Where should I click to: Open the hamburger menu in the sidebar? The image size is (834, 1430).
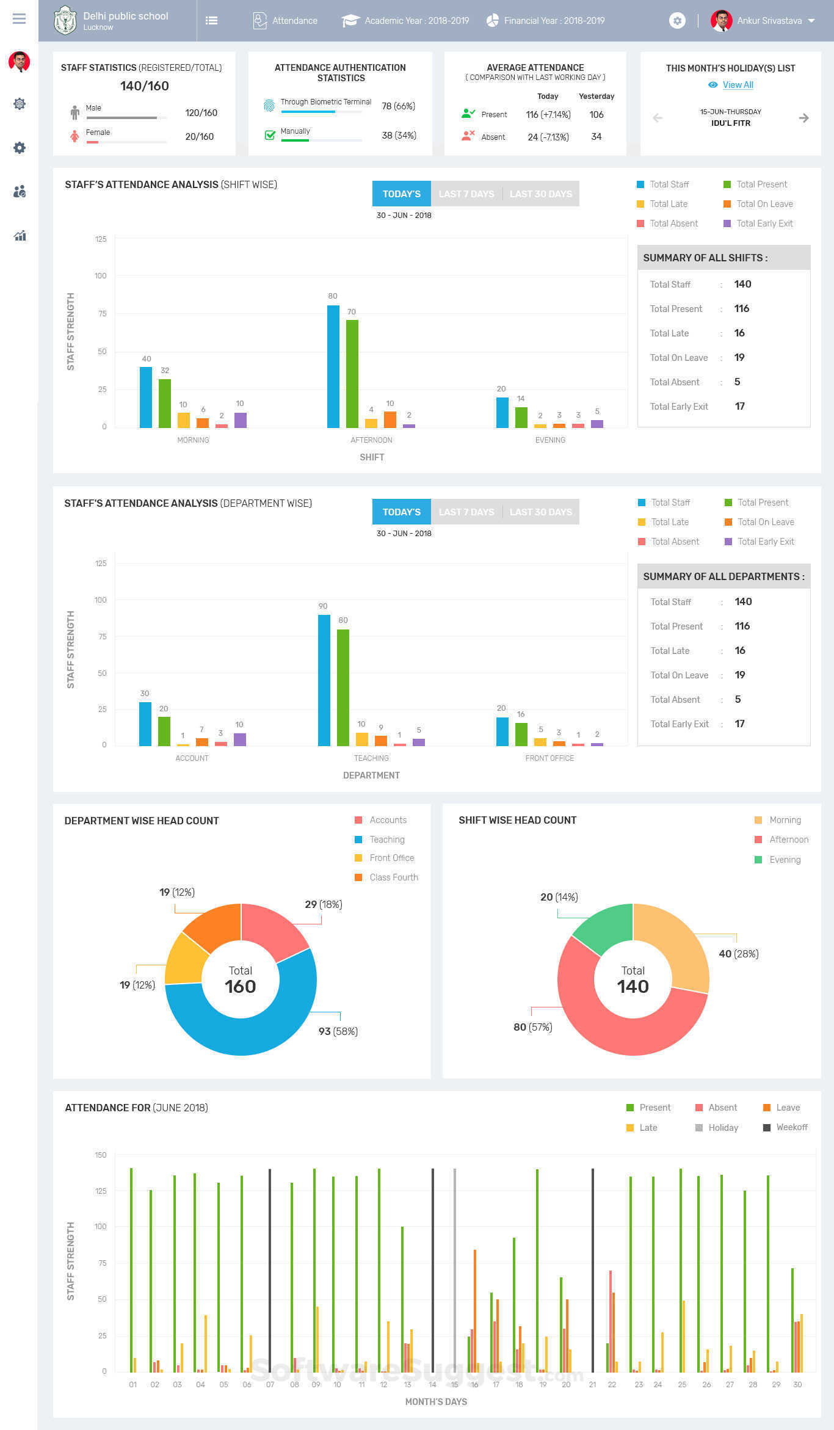[x=19, y=19]
